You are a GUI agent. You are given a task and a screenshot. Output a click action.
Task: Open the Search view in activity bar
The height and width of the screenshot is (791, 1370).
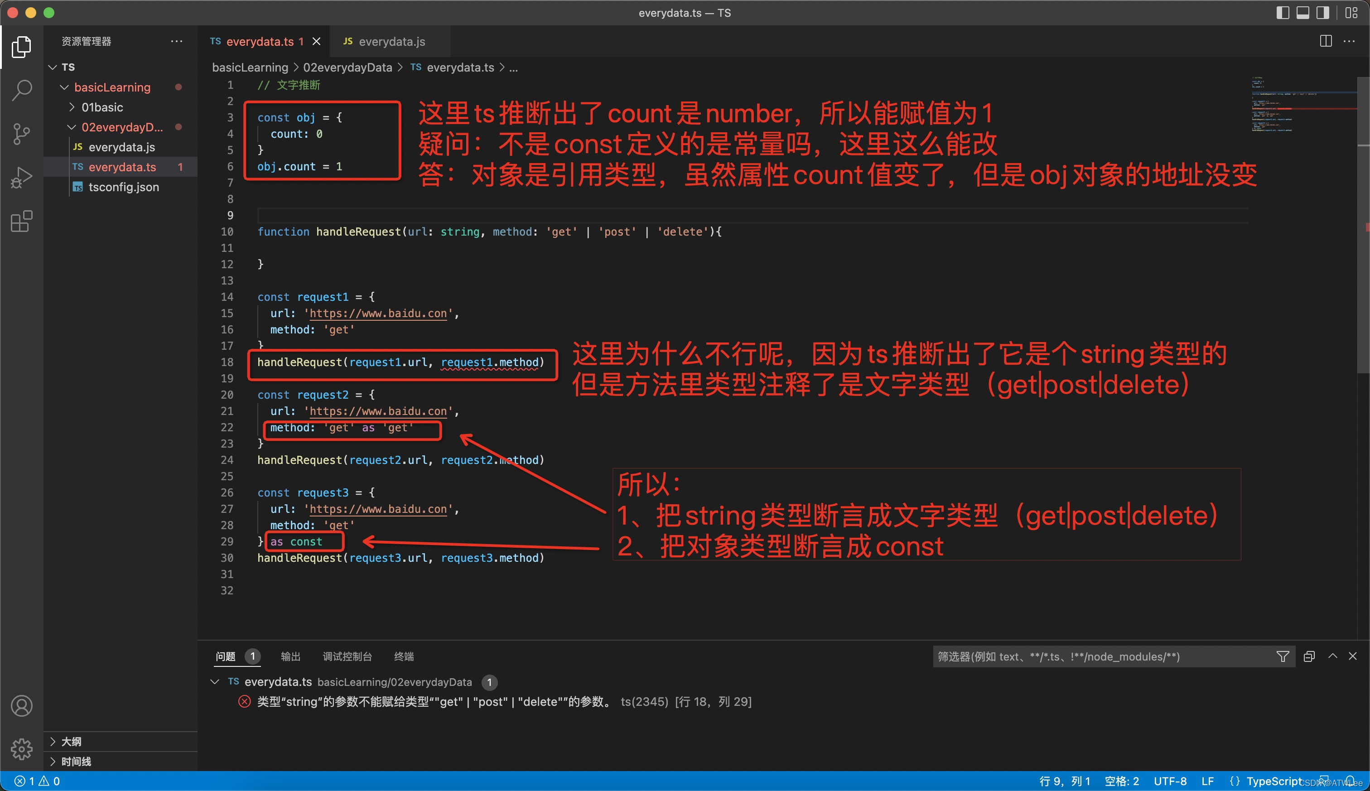22,90
